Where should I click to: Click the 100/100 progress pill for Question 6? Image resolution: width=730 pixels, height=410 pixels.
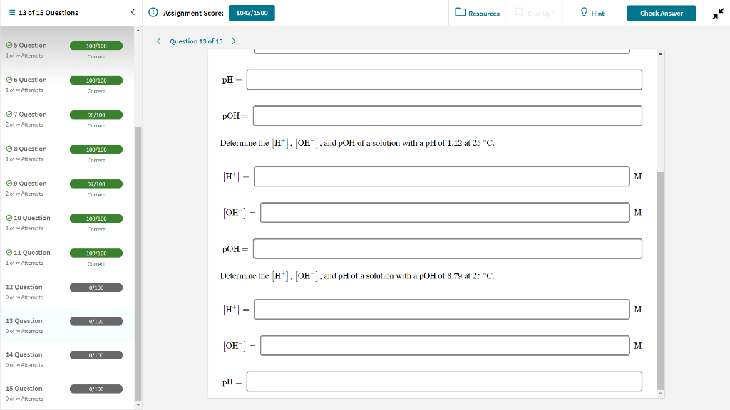(x=96, y=80)
